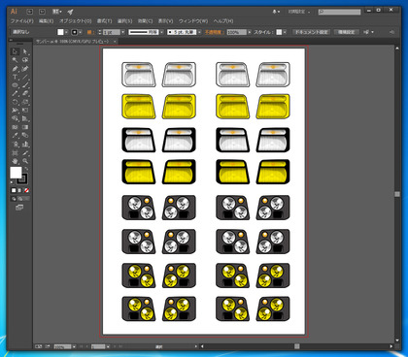408x357 pixels.
Task: Select the Selection tool (black arrow)
Action: click(15, 51)
